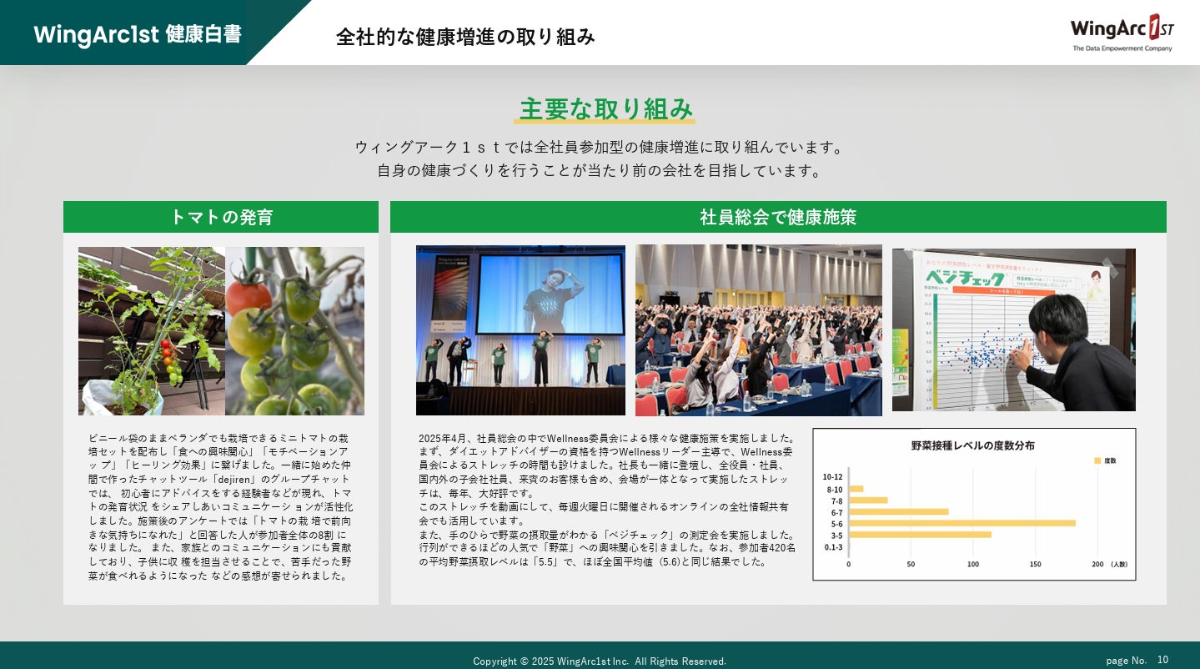This screenshot has width=1200, height=669.
Task: Click the 主要な取り組み heading
Action: tap(606, 109)
